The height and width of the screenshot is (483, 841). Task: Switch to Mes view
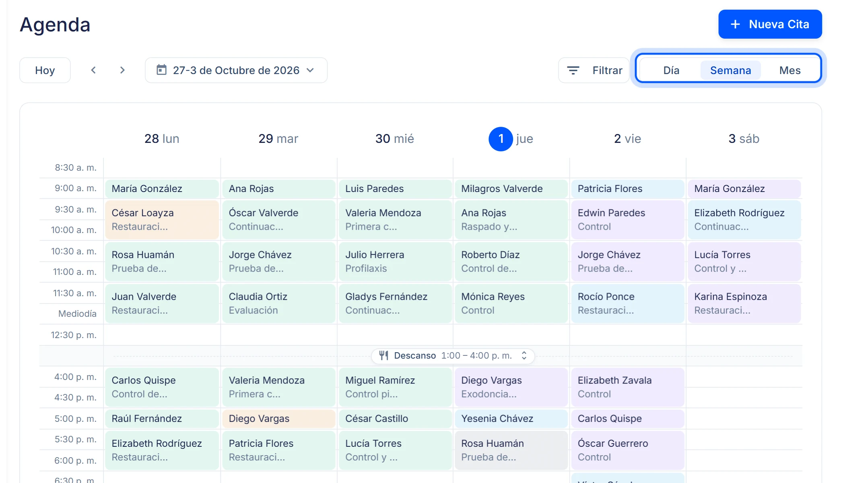pyautogui.click(x=789, y=70)
